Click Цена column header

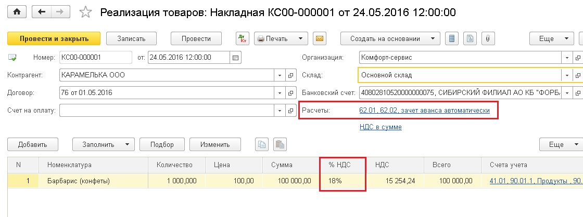click(234, 165)
